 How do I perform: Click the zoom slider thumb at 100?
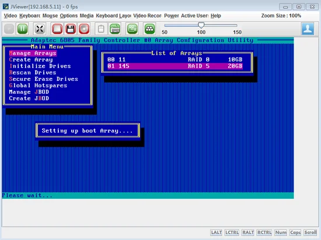pyautogui.click(x=201, y=25)
